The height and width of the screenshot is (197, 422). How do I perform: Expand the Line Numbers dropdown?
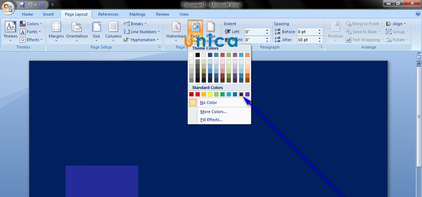coord(141,32)
